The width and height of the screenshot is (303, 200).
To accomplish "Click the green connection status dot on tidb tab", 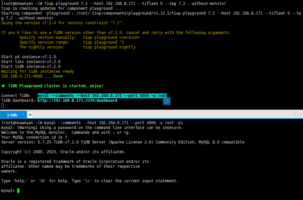I will [x=3, y=115].
